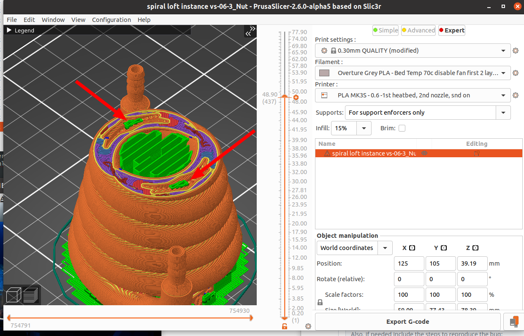Toggle lock icon below vertical layer slider
This screenshot has height=336, width=524.
285,326
